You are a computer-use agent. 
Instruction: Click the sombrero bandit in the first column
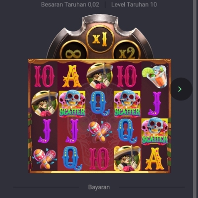(45, 103)
